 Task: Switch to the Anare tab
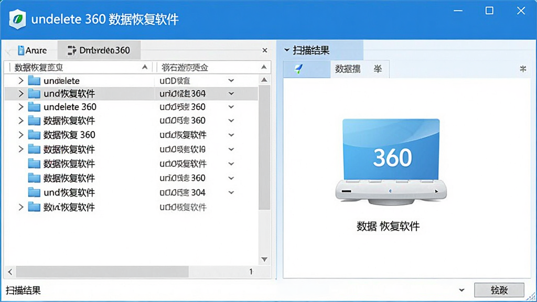[32, 50]
